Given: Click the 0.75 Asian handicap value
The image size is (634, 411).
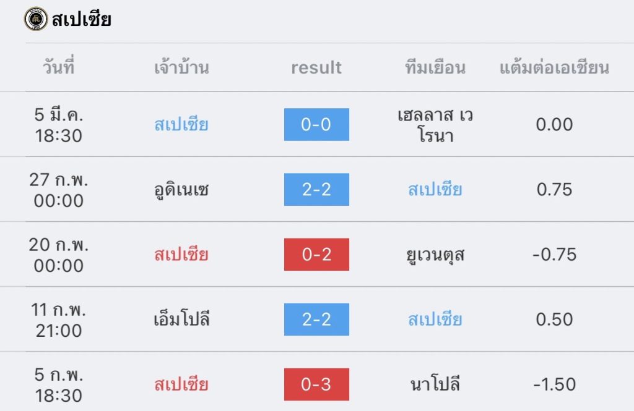Looking at the screenshot, I should pyautogui.click(x=554, y=189).
